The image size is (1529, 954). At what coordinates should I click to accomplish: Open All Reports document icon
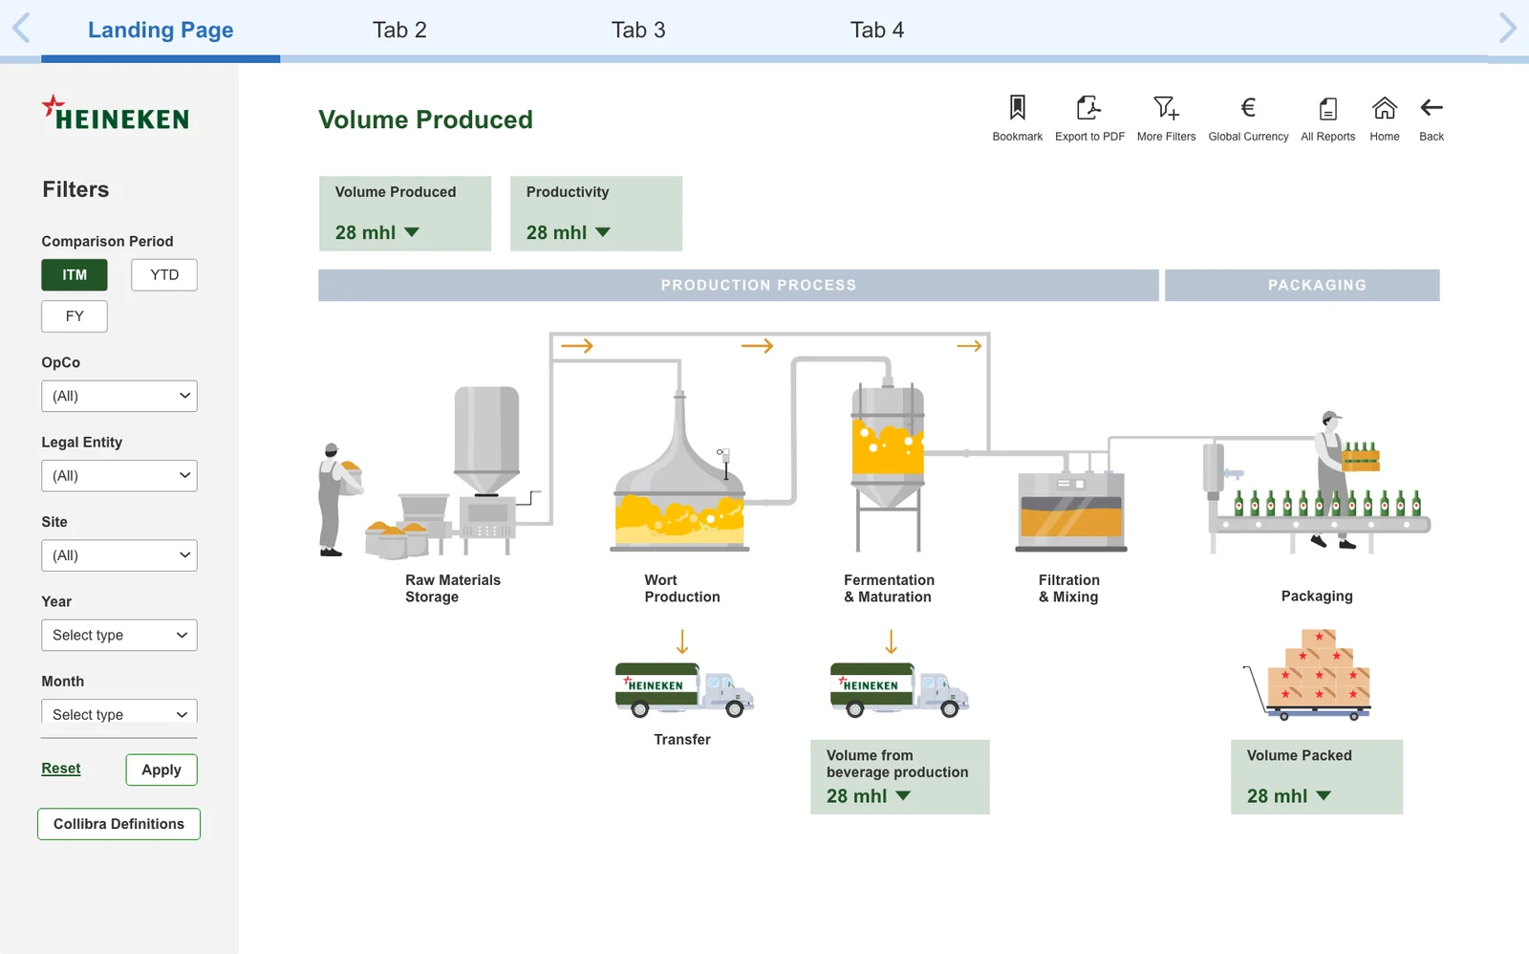pyautogui.click(x=1327, y=108)
